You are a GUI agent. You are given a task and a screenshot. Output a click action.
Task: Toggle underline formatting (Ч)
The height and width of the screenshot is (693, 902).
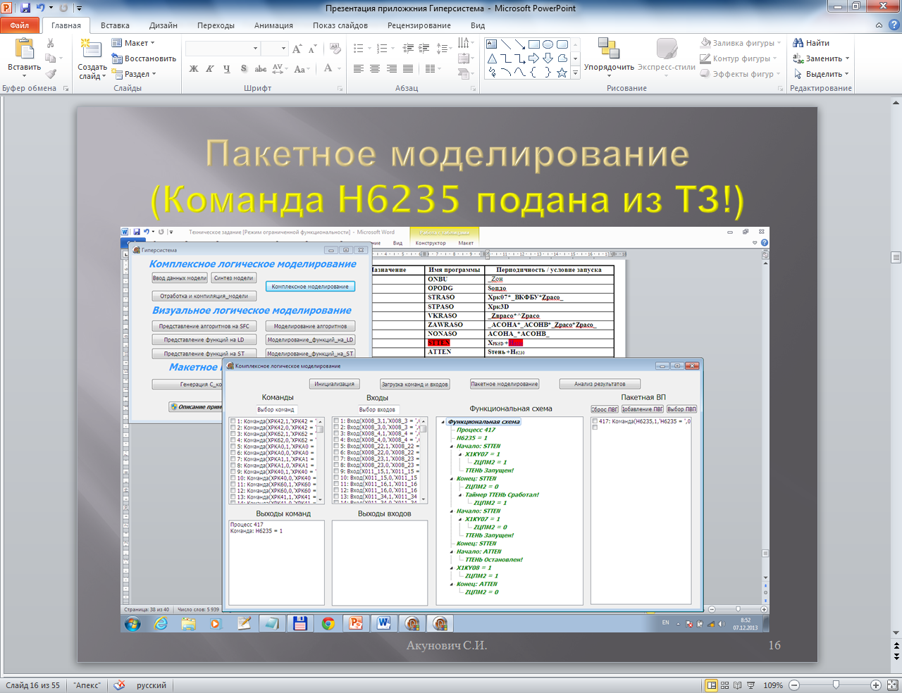(x=226, y=69)
